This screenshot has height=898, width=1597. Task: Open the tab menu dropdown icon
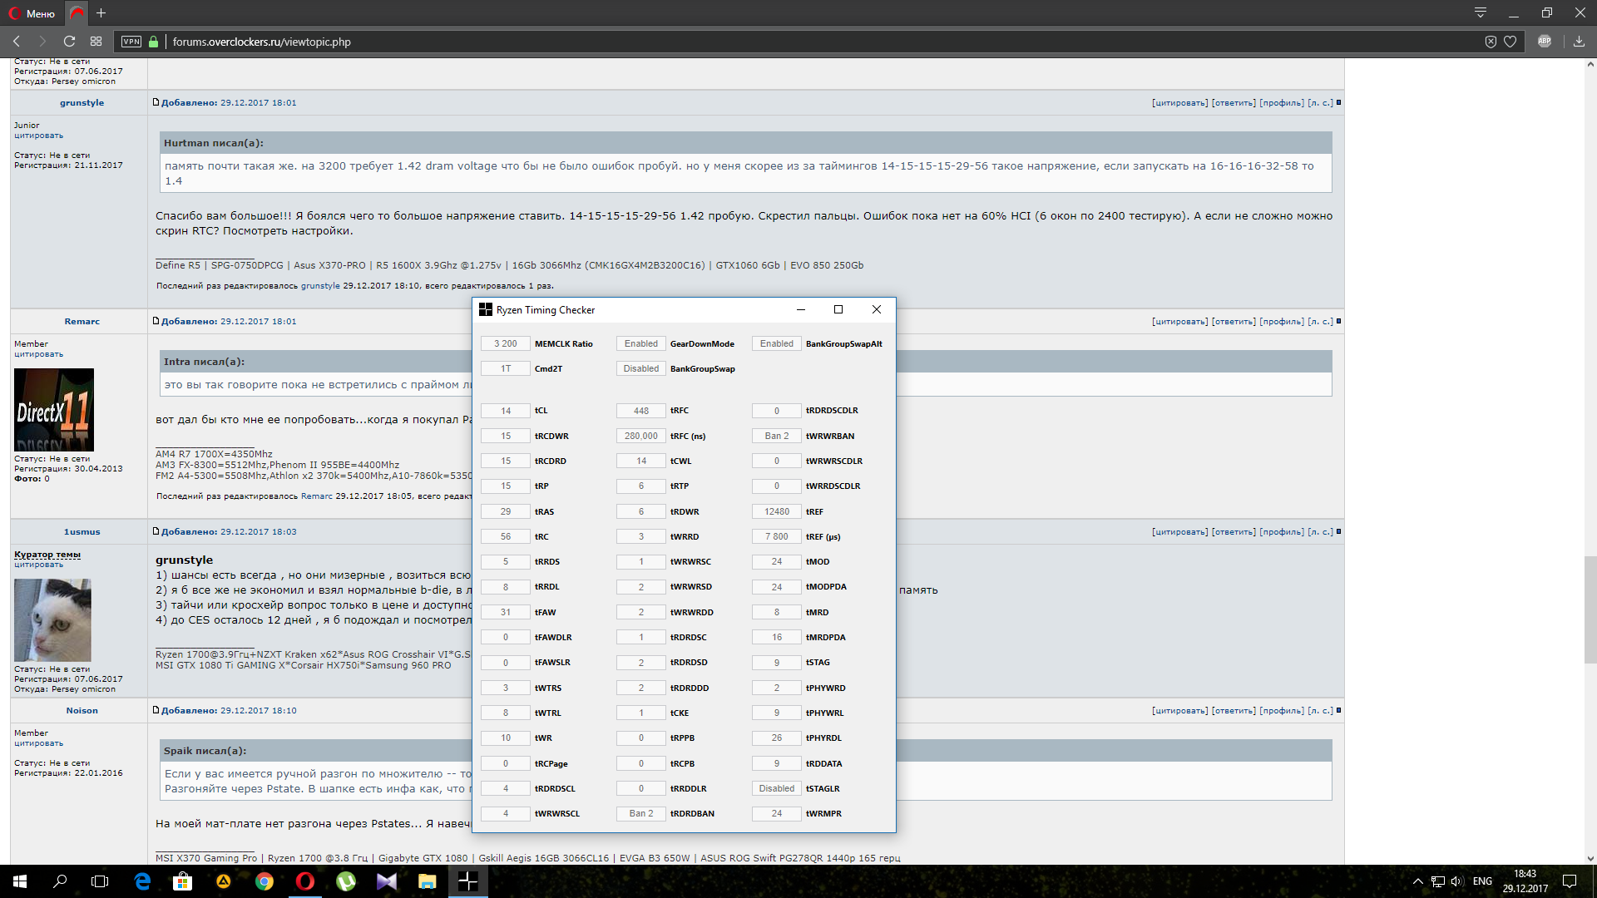[x=1481, y=12]
